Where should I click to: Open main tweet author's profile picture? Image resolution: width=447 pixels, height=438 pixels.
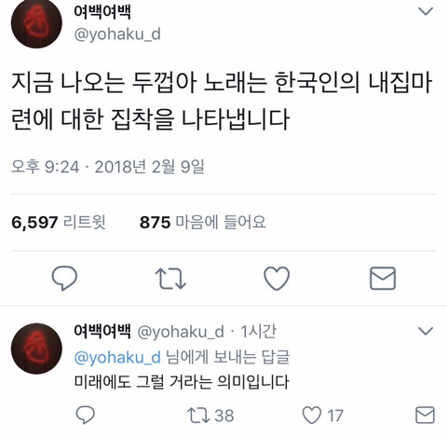(x=36, y=22)
